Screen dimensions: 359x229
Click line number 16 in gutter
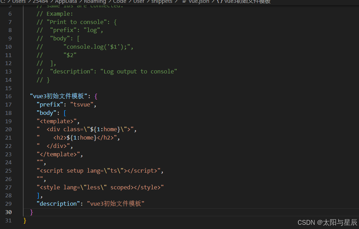pyautogui.click(x=8, y=96)
